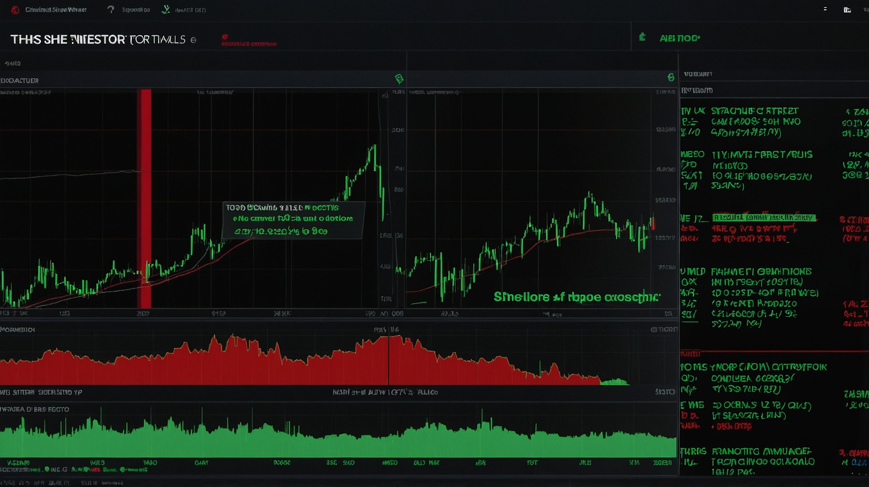Select the FIAHMEIT OBIMHTIONS watchlist entry
The image size is (869, 487).
[761, 271]
